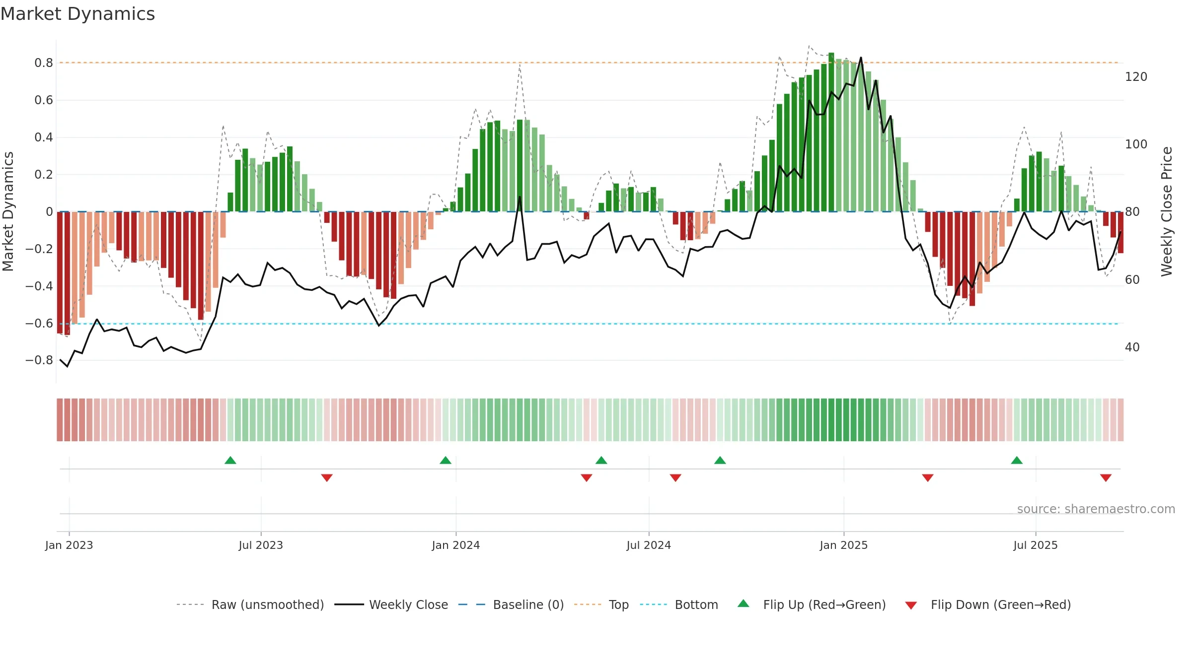
Task: Click the cyan dotted Bottom line legend swatch
Action: tap(654, 604)
